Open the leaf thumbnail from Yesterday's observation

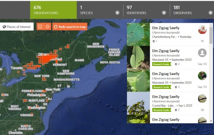(138, 34)
